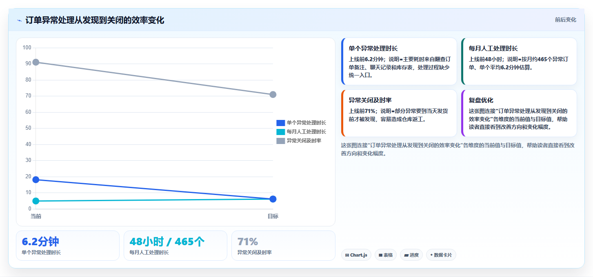The width and height of the screenshot is (593, 277).
Task: Open the 单个异常处理时长 info card
Action: tap(399, 61)
